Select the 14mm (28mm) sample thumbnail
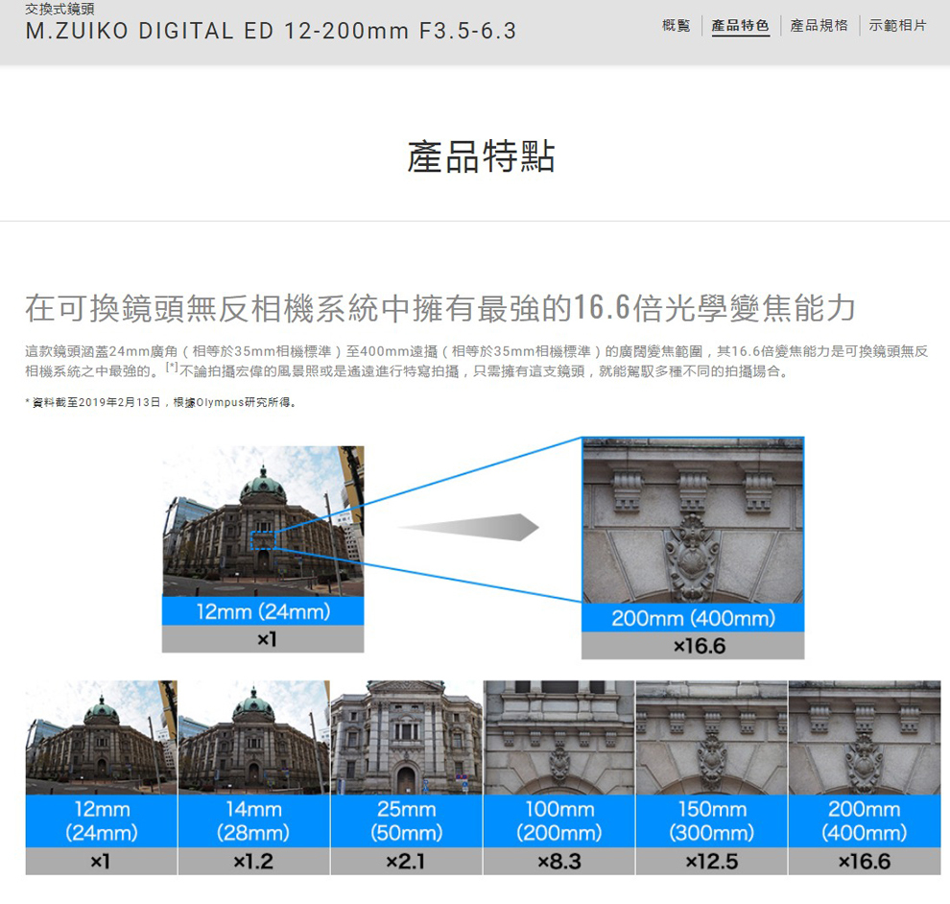The image size is (950, 904). point(253,737)
